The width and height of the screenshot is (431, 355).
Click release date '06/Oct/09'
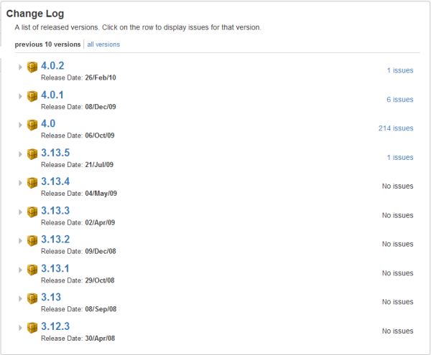100,136
